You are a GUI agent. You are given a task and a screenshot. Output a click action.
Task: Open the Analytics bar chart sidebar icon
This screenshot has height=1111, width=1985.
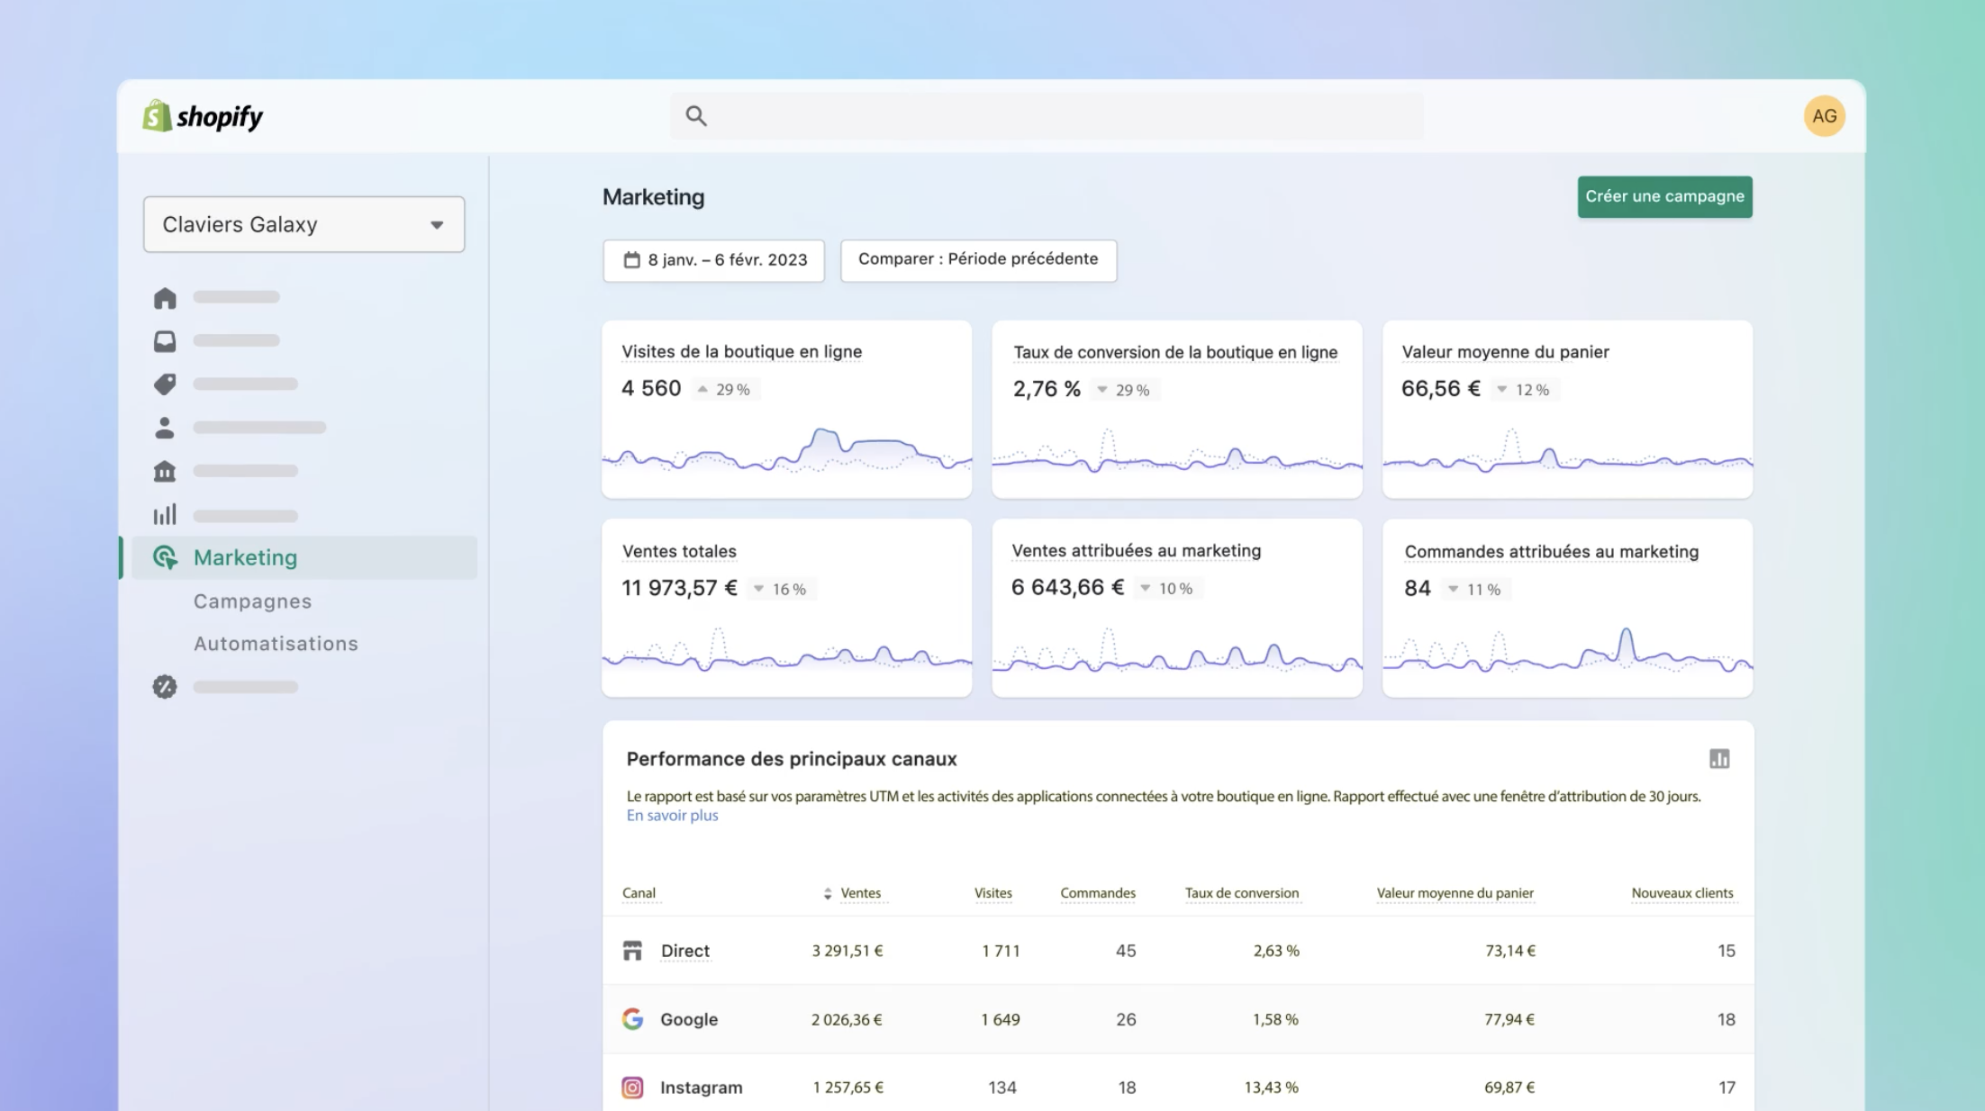[165, 514]
